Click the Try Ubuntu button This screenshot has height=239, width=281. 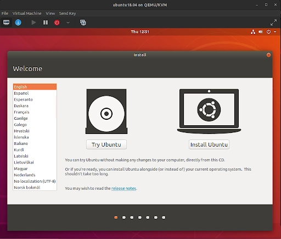(x=106, y=144)
